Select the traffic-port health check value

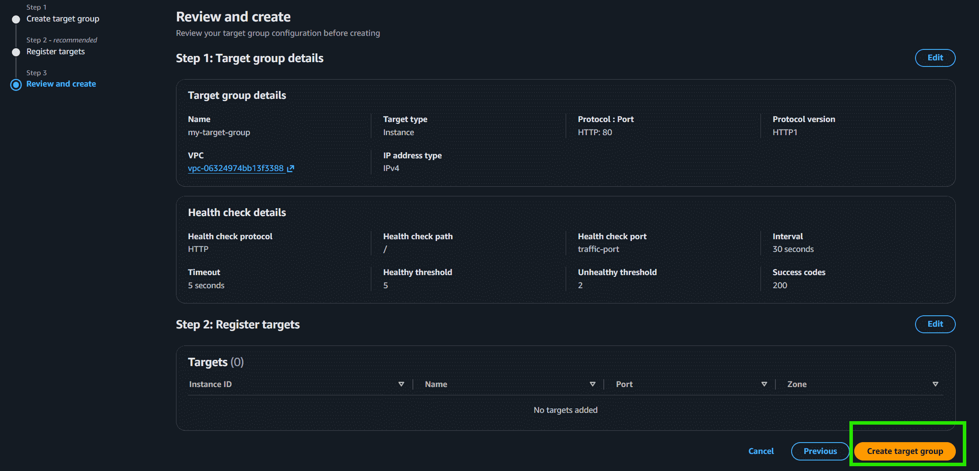[599, 249]
